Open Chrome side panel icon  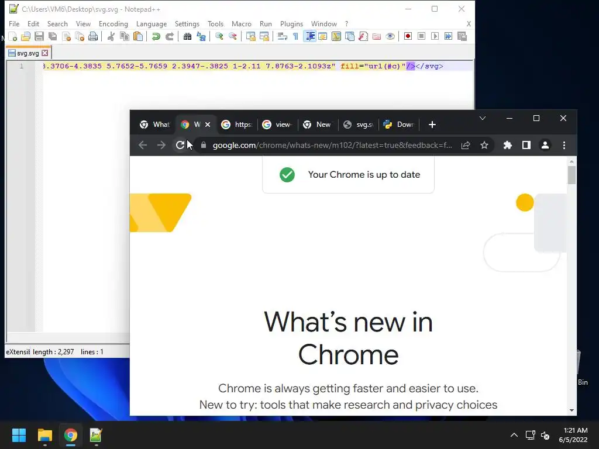[526, 145]
